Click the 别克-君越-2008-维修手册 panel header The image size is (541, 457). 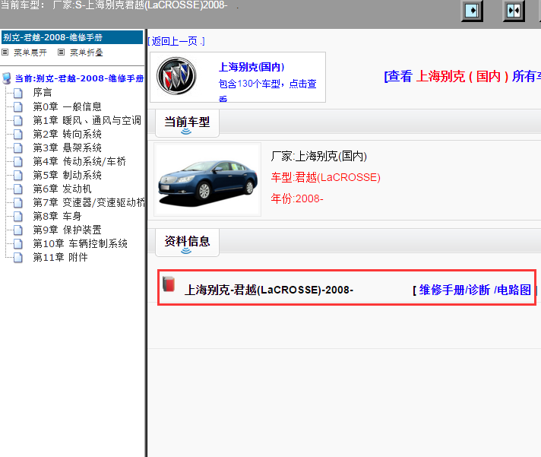point(72,37)
